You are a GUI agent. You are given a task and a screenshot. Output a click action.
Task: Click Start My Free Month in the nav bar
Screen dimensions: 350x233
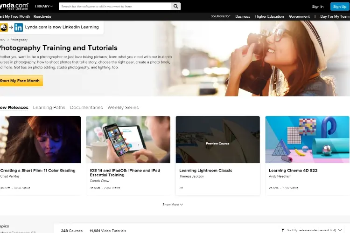pyautogui.click(x=15, y=16)
